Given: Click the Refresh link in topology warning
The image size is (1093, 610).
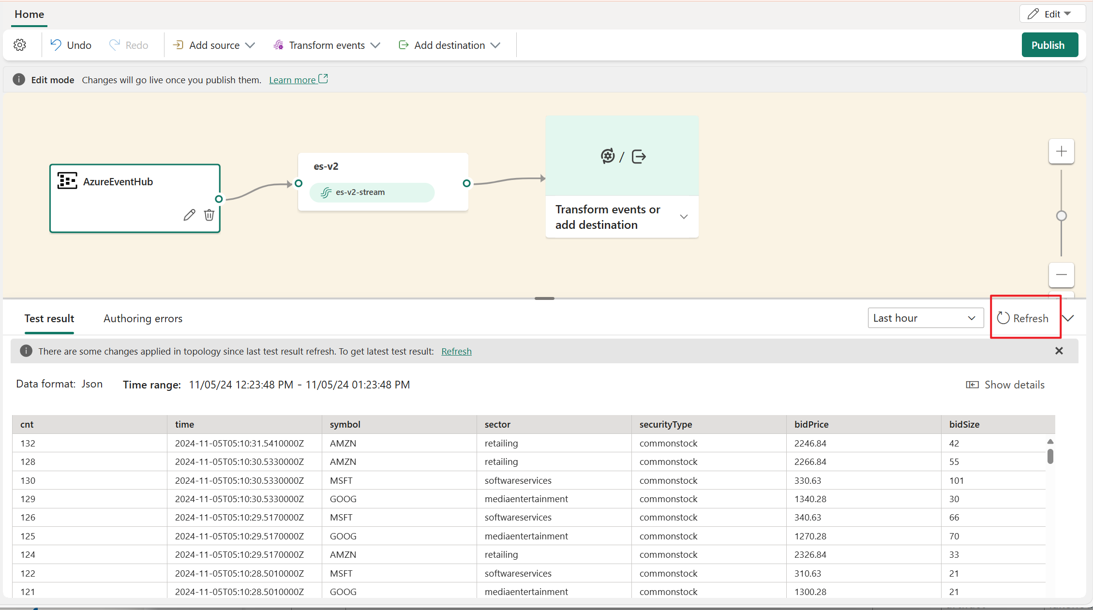Looking at the screenshot, I should pos(456,351).
